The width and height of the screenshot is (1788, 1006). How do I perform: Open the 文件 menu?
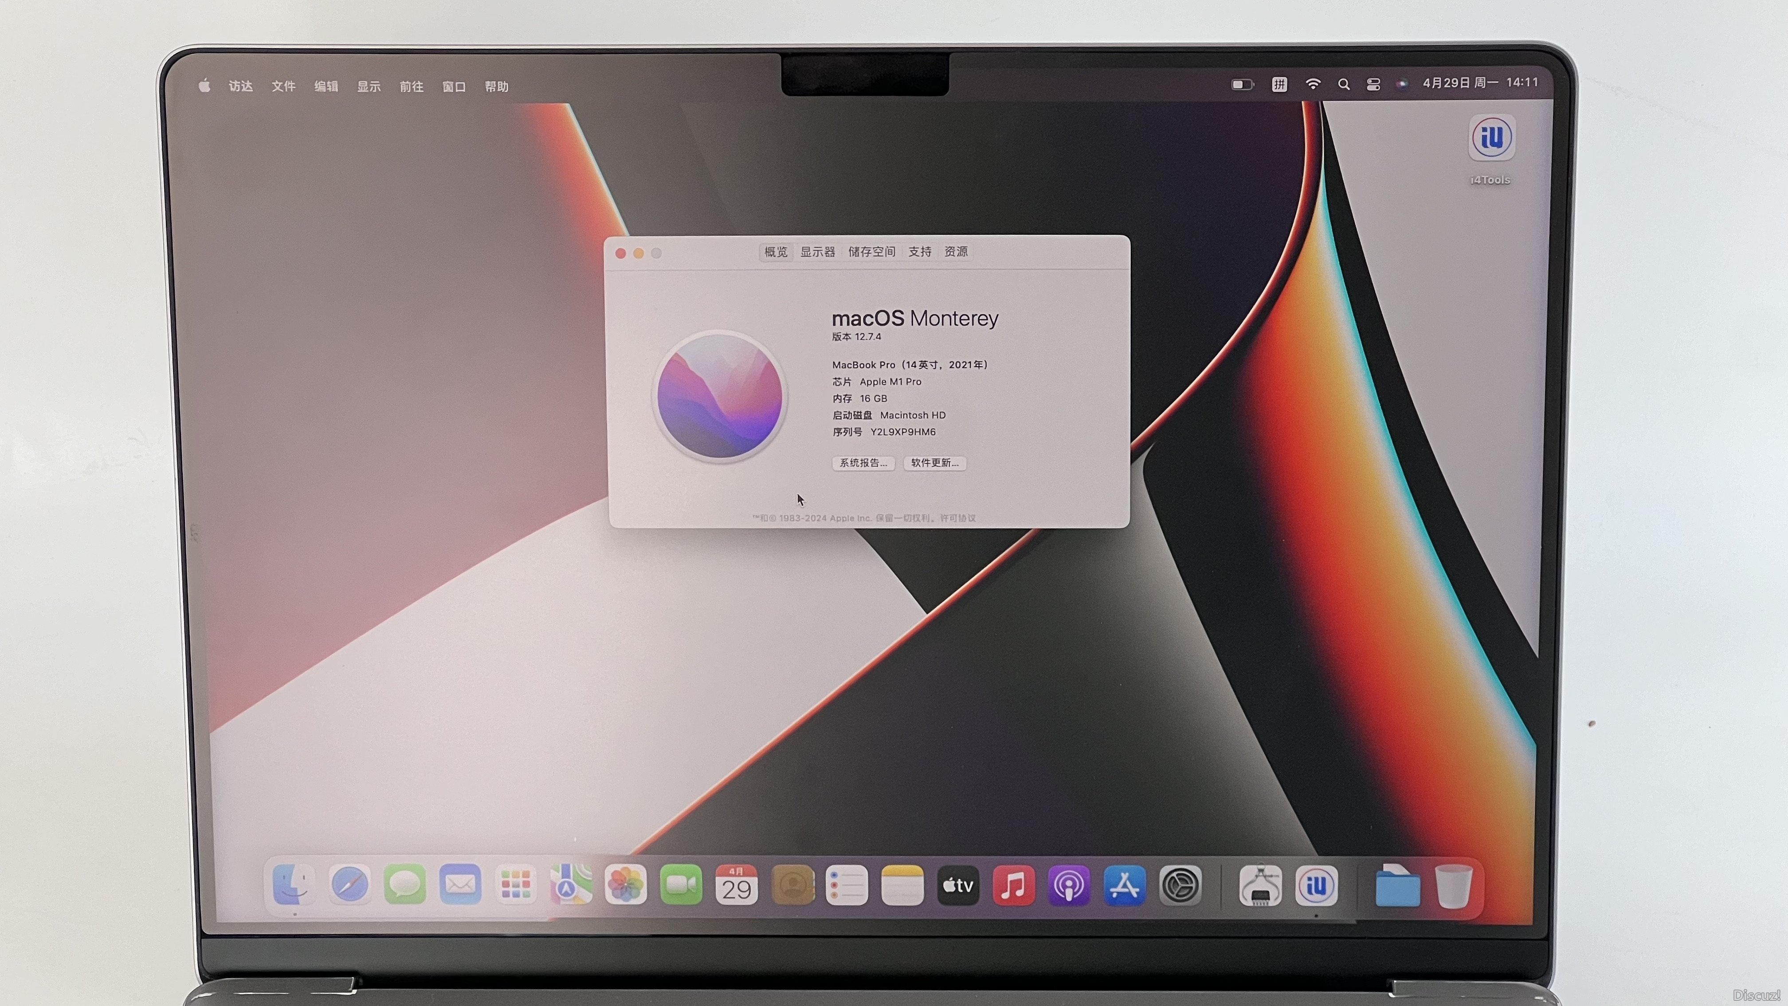[283, 86]
